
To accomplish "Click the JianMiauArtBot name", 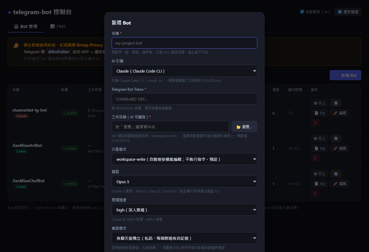I will (27, 145).
